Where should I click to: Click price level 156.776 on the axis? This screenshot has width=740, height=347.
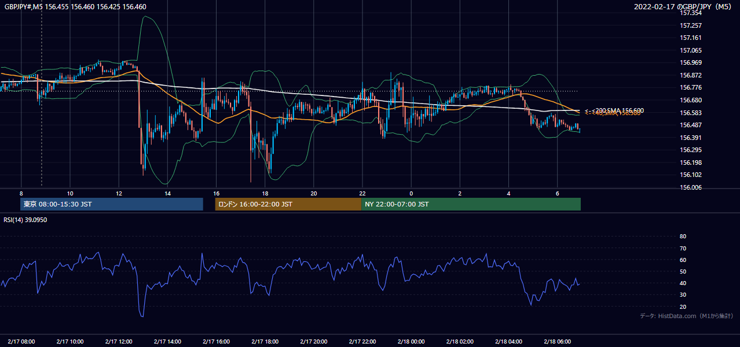pos(691,88)
